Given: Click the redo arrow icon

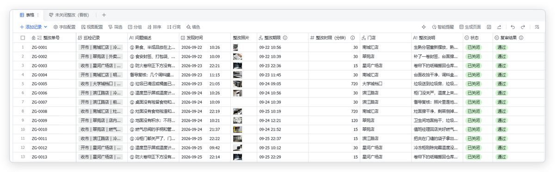Looking at the screenshot, I should (523, 27).
